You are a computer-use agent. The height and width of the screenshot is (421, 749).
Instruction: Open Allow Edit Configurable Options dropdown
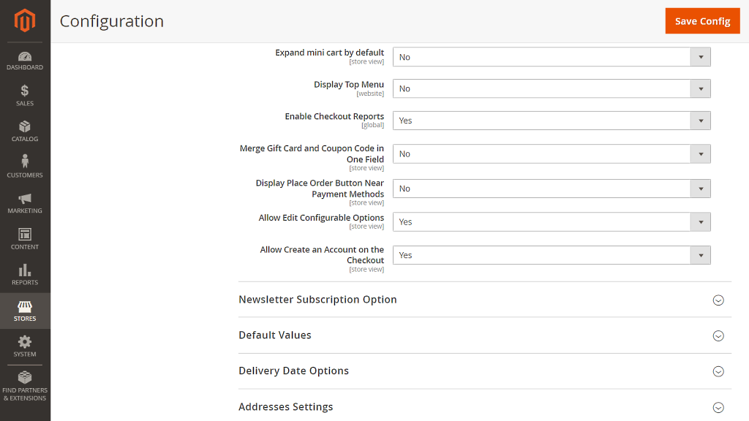click(x=552, y=222)
